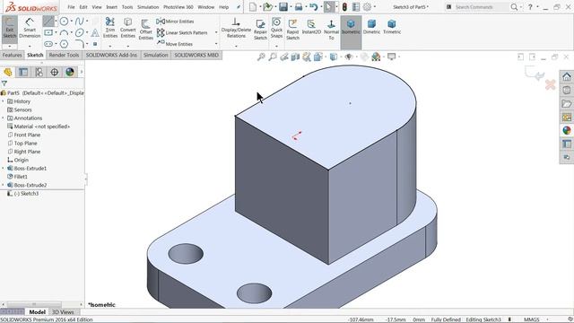This screenshot has width=574, height=323.
Task: Open the SOLIDWORKS MBD tab
Action: coord(196,55)
